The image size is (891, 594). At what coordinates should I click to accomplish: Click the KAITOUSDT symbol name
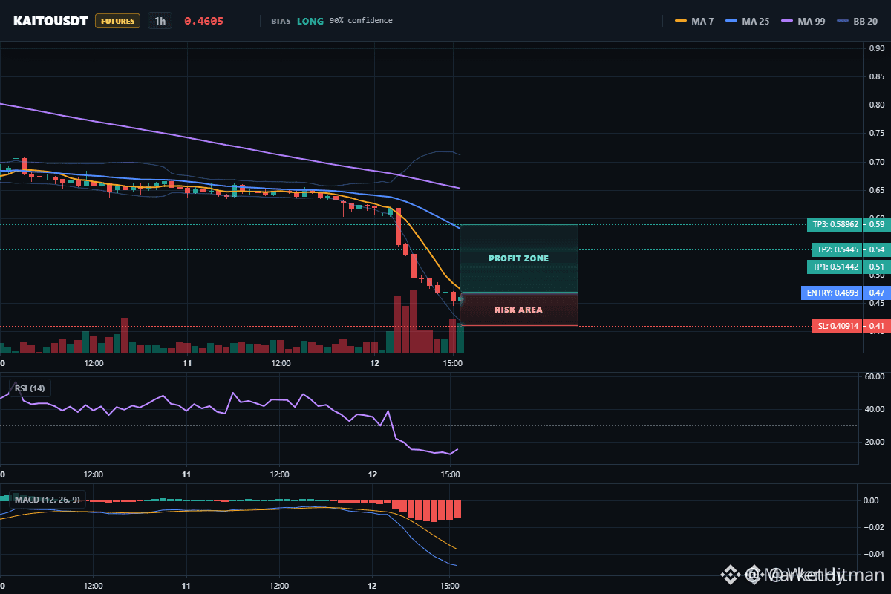click(50, 21)
